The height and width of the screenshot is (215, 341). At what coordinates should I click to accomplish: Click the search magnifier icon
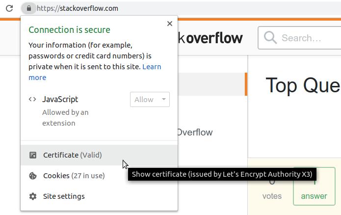(270, 38)
